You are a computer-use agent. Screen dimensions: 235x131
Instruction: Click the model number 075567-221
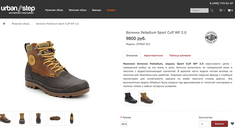[x=143, y=44]
